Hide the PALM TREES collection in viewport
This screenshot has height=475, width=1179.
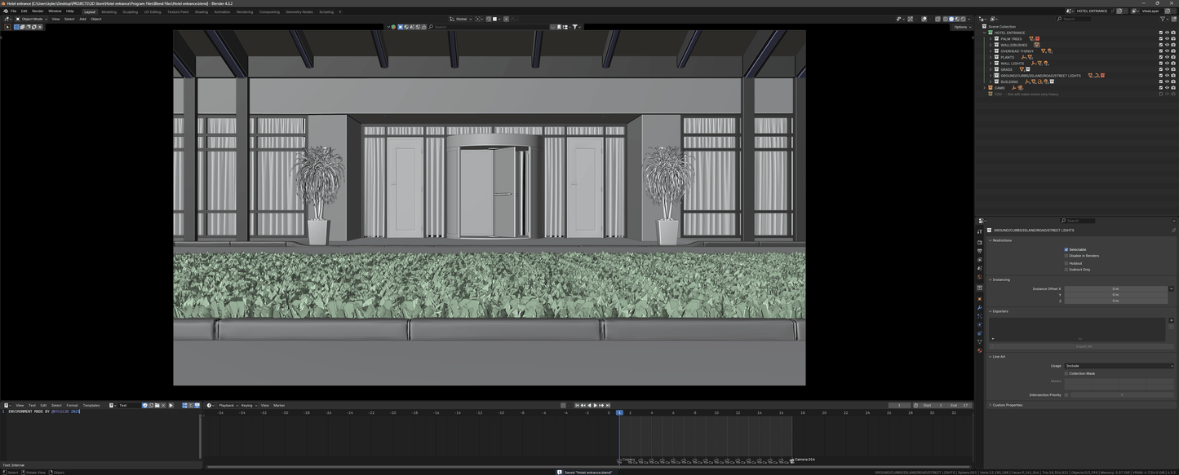pyautogui.click(x=1167, y=39)
